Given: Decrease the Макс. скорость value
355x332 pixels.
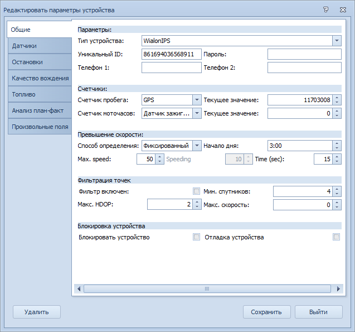Looking at the screenshot, I should point(337,208).
